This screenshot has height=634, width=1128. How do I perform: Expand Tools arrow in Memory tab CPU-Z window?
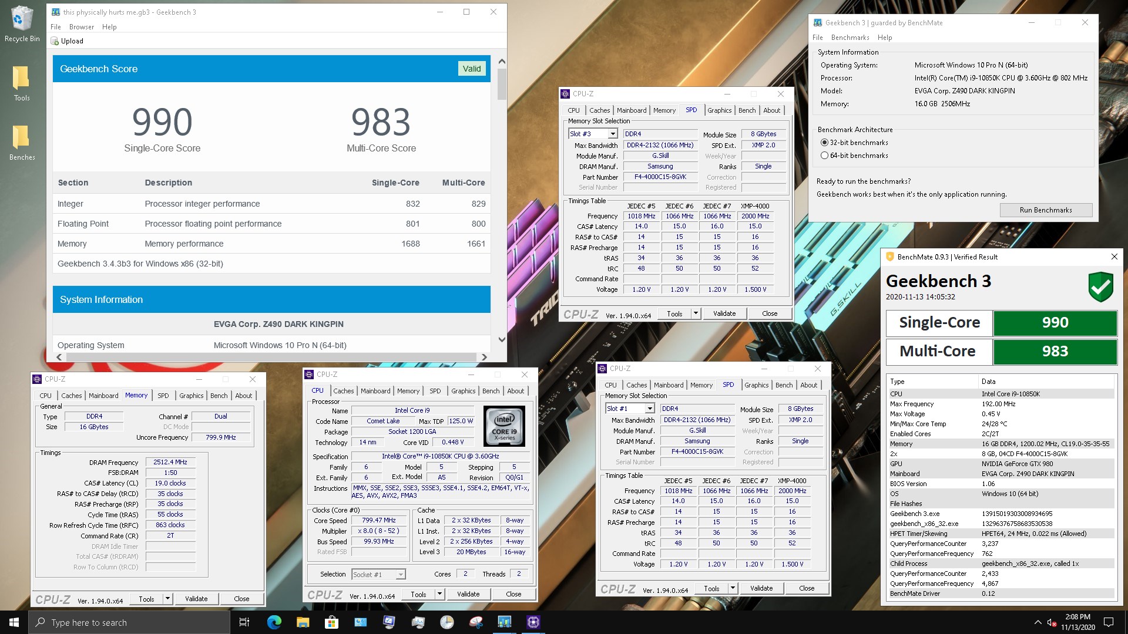click(167, 599)
